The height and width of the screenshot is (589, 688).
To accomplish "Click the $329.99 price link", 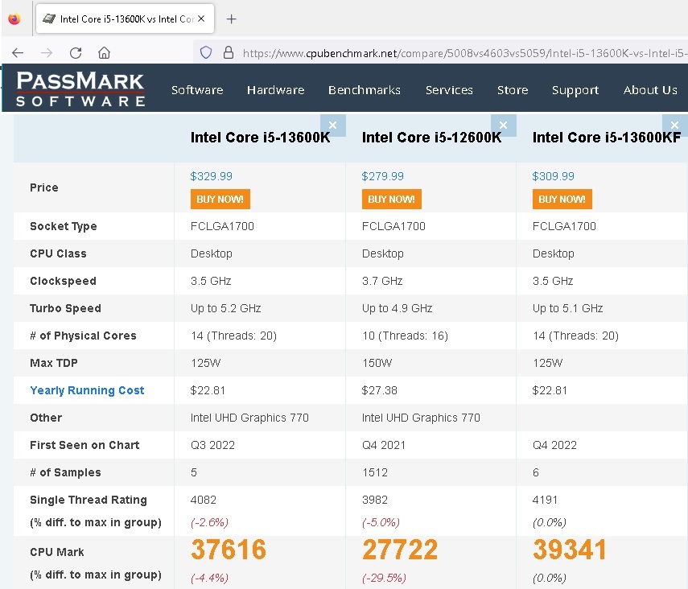I will [x=211, y=176].
